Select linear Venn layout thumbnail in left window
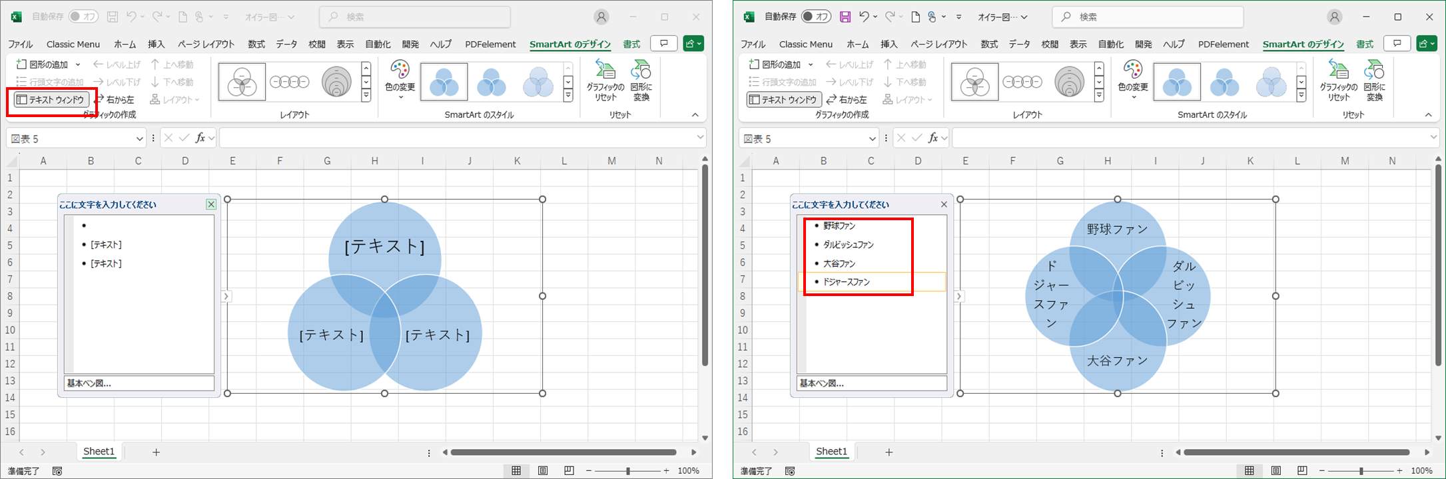Screen dimensions: 1446x479 coord(289,82)
